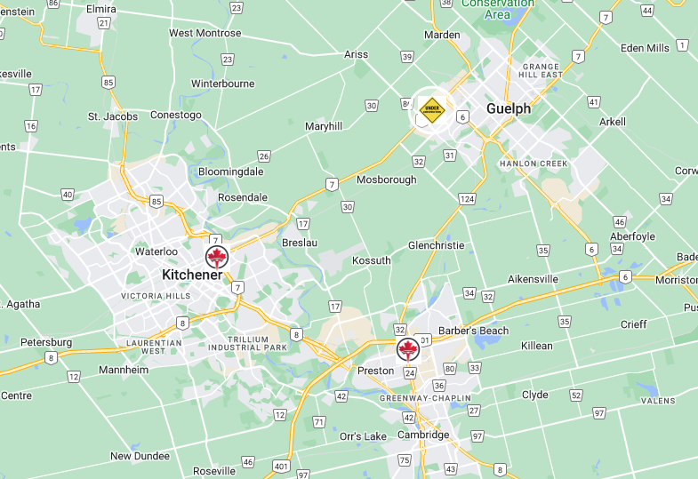The image size is (698, 479).
Task: Click the Cambridge city label
Action: pos(423,435)
